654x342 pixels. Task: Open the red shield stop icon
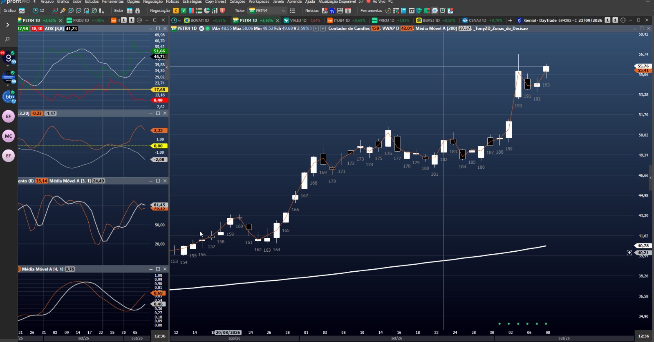click(222, 11)
